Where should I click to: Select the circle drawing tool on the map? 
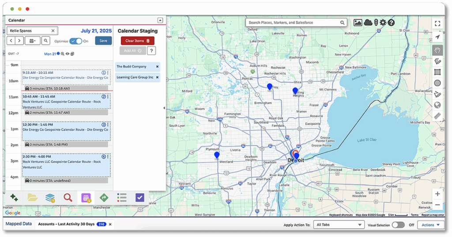tap(437, 83)
